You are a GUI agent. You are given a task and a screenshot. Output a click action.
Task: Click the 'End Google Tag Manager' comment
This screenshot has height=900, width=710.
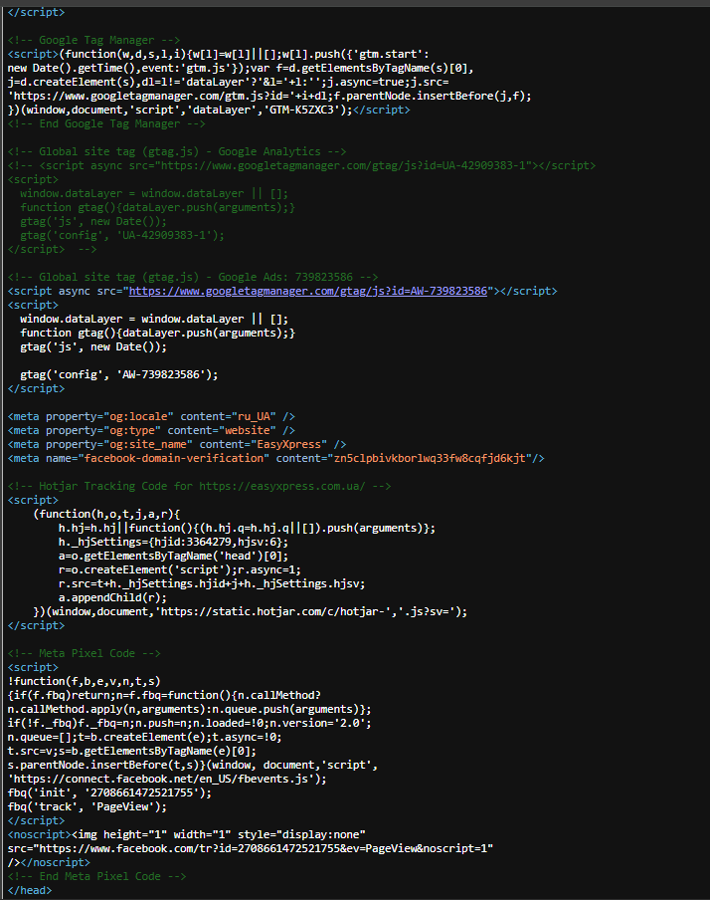[x=106, y=124]
